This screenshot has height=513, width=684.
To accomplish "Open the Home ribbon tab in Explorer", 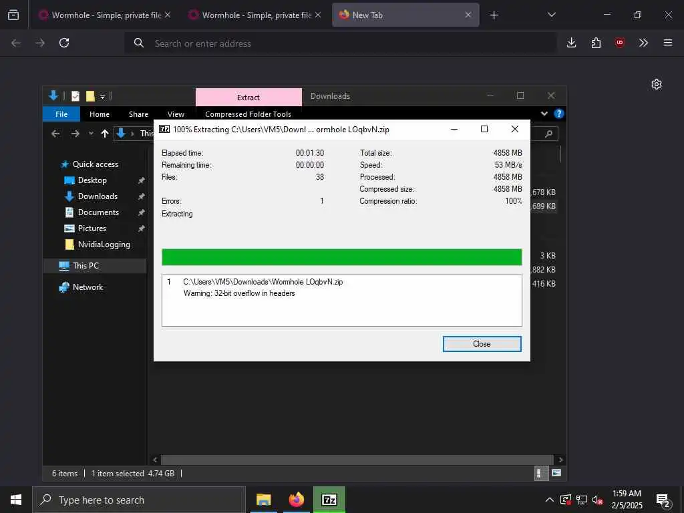I will click(x=100, y=114).
